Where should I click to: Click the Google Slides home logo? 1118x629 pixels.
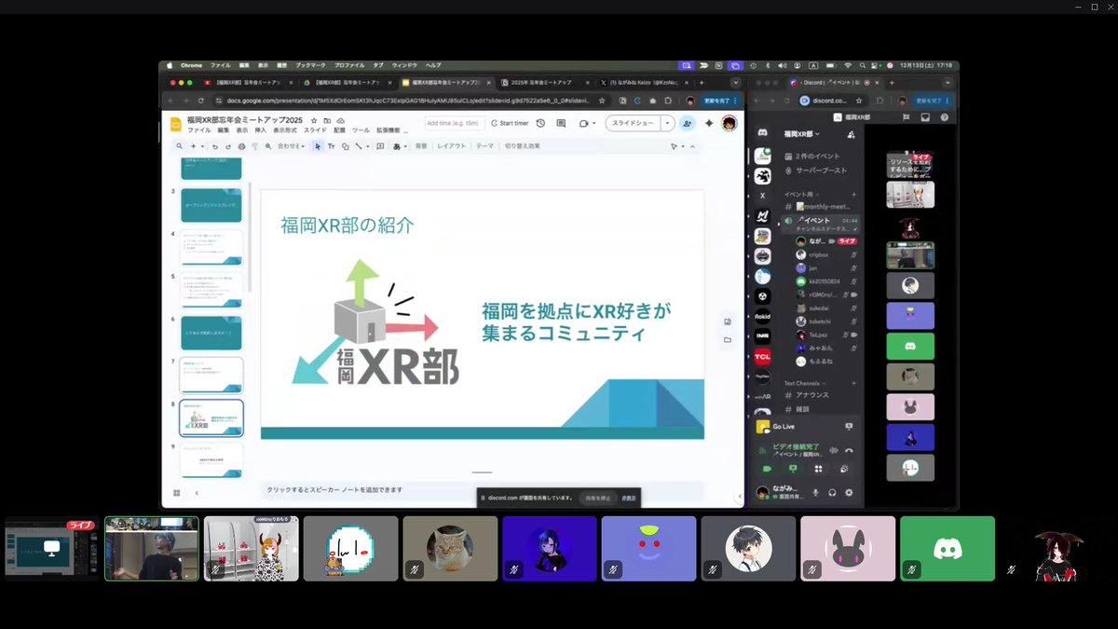(176, 124)
